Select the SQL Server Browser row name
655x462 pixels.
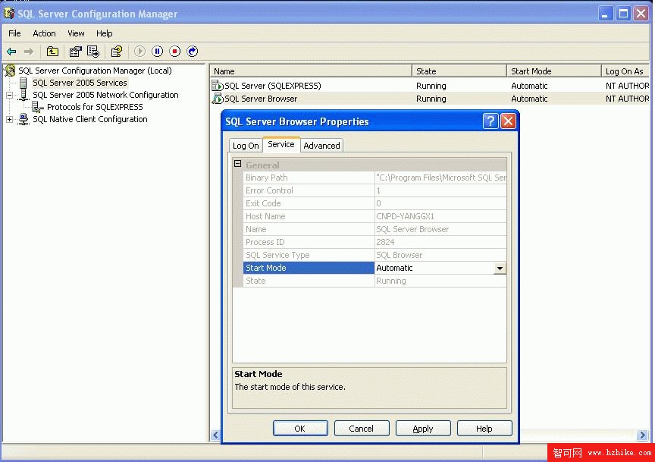tap(261, 99)
